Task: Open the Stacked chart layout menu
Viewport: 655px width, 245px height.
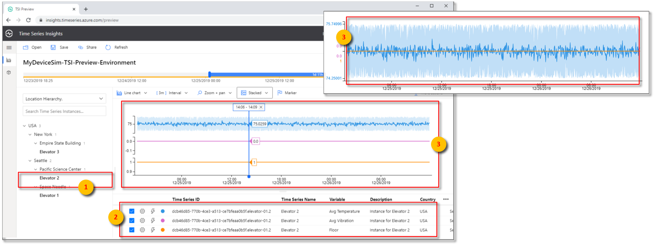Action: click(x=254, y=93)
